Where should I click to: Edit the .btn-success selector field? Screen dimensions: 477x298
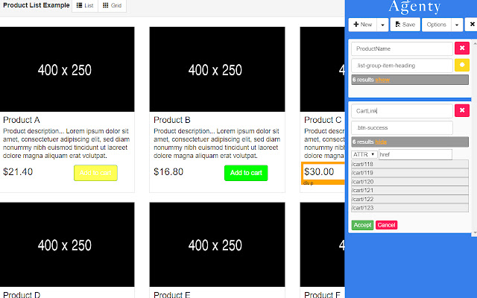point(402,127)
